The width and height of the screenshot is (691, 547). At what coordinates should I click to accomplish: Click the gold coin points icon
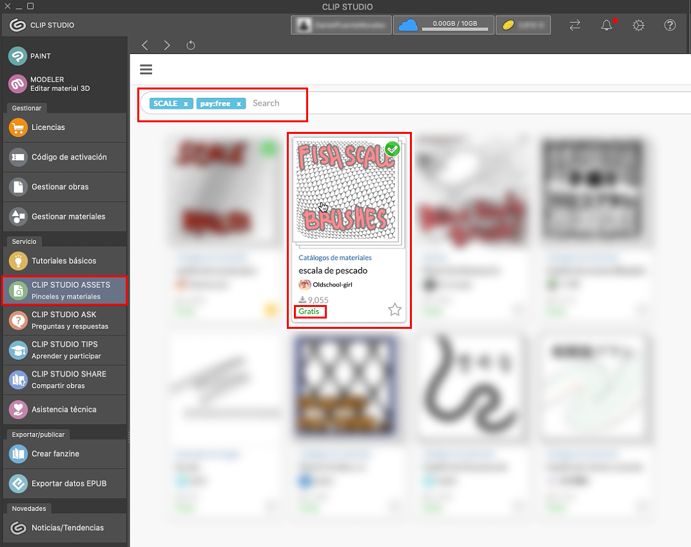pos(508,25)
